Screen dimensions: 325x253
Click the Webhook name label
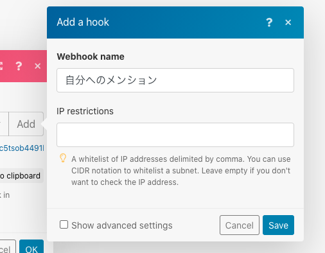(91, 57)
